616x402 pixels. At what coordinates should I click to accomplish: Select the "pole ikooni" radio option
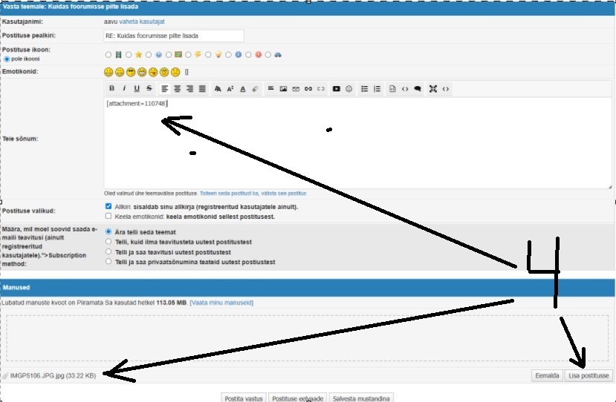7,58
